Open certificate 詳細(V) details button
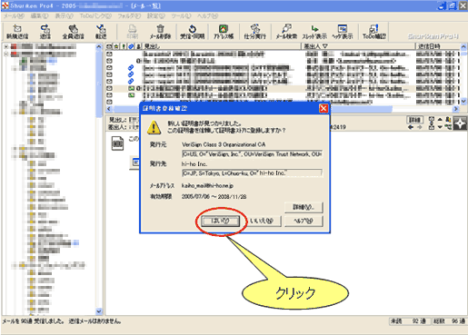Screen dimensions: 468x335 (304, 207)
